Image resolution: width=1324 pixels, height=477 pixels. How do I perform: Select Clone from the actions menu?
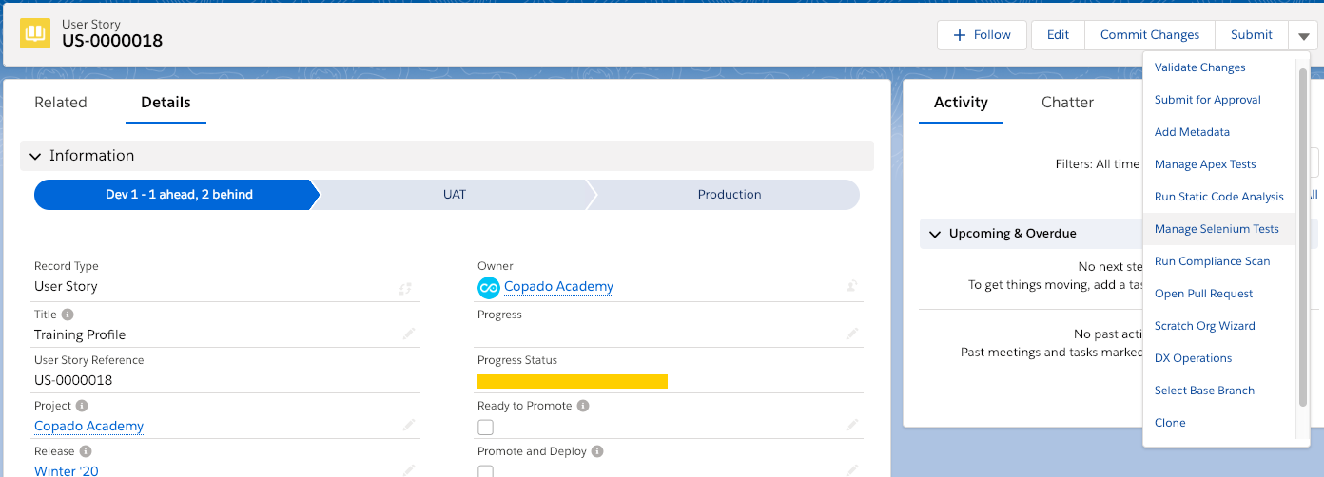click(1219, 423)
